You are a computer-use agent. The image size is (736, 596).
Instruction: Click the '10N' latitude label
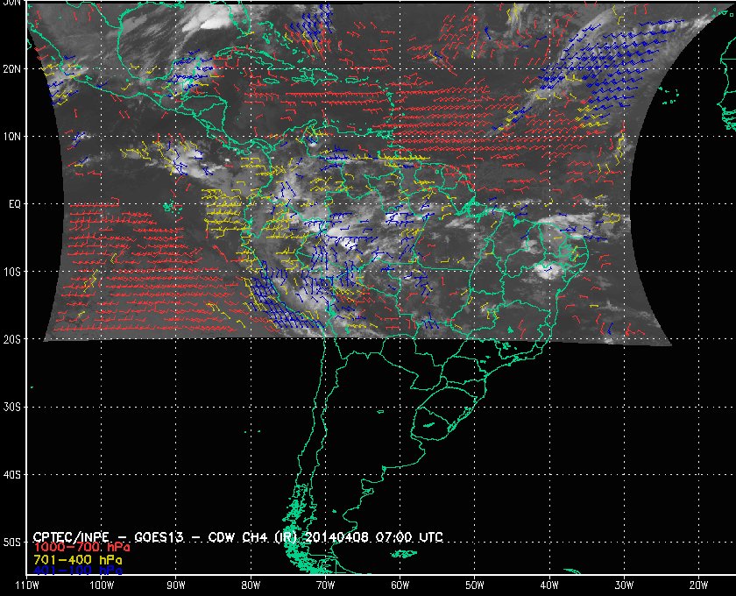pos(11,137)
